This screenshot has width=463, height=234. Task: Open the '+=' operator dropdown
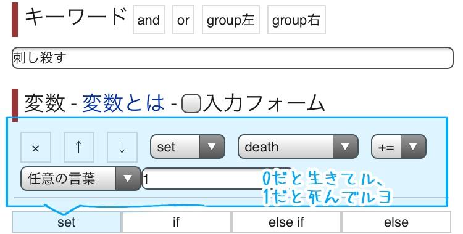coord(399,147)
